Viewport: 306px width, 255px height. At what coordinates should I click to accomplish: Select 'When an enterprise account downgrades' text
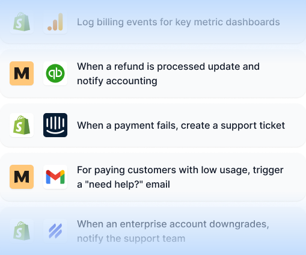coord(173,224)
